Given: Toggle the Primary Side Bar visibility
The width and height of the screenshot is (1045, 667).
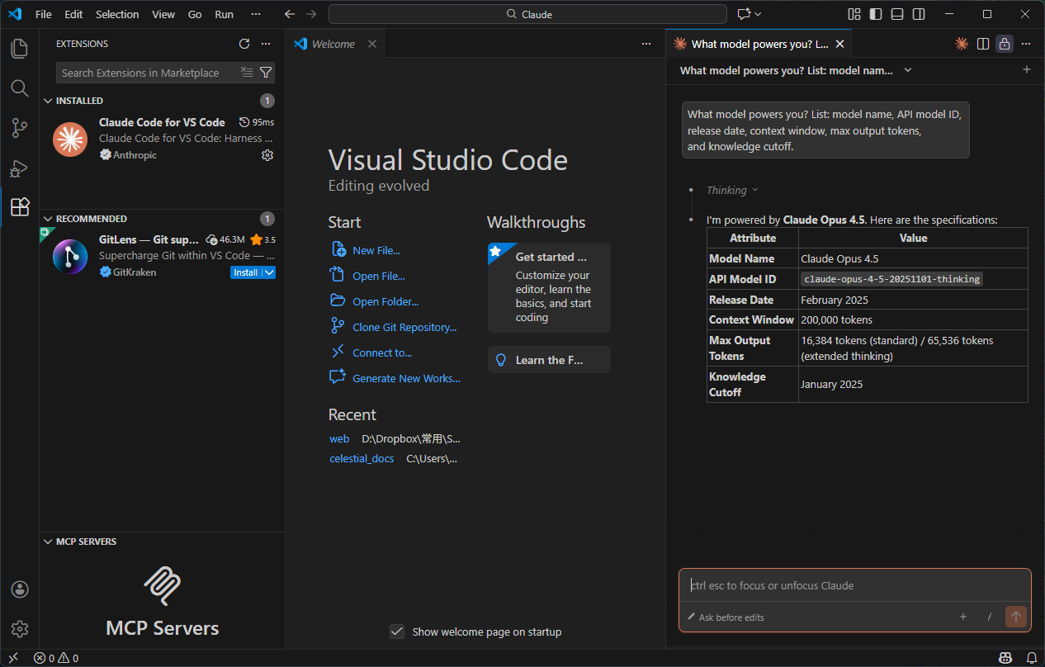Looking at the screenshot, I should (876, 14).
